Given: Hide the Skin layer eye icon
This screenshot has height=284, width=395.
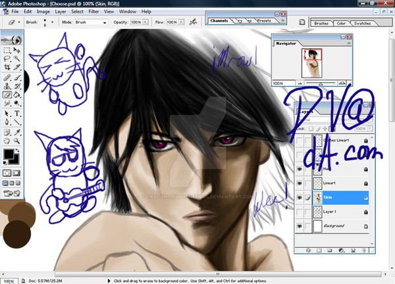Looking at the screenshot, I should 300,198.
